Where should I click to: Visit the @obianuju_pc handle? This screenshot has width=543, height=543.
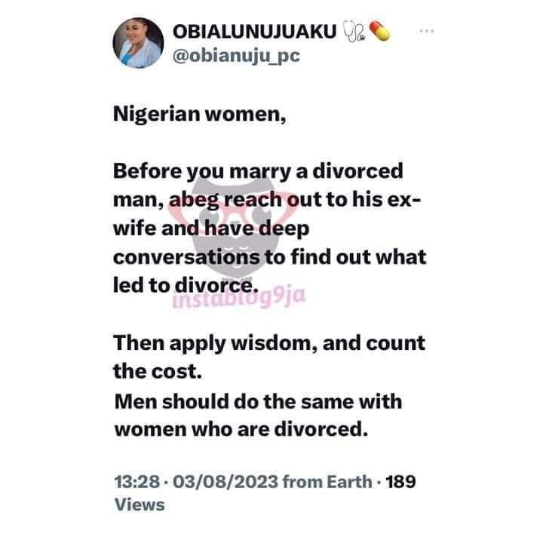pos(236,56)
